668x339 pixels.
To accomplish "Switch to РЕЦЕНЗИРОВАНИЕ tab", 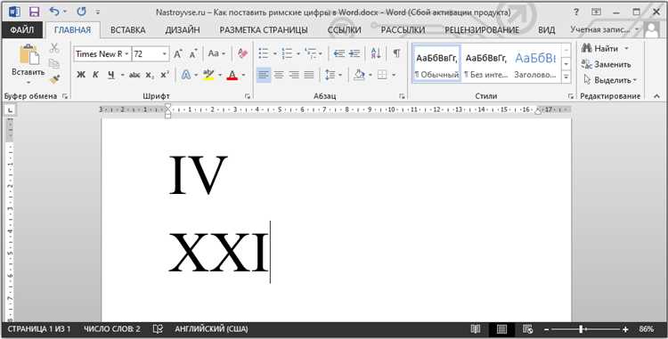I will [x=482, y=30].
